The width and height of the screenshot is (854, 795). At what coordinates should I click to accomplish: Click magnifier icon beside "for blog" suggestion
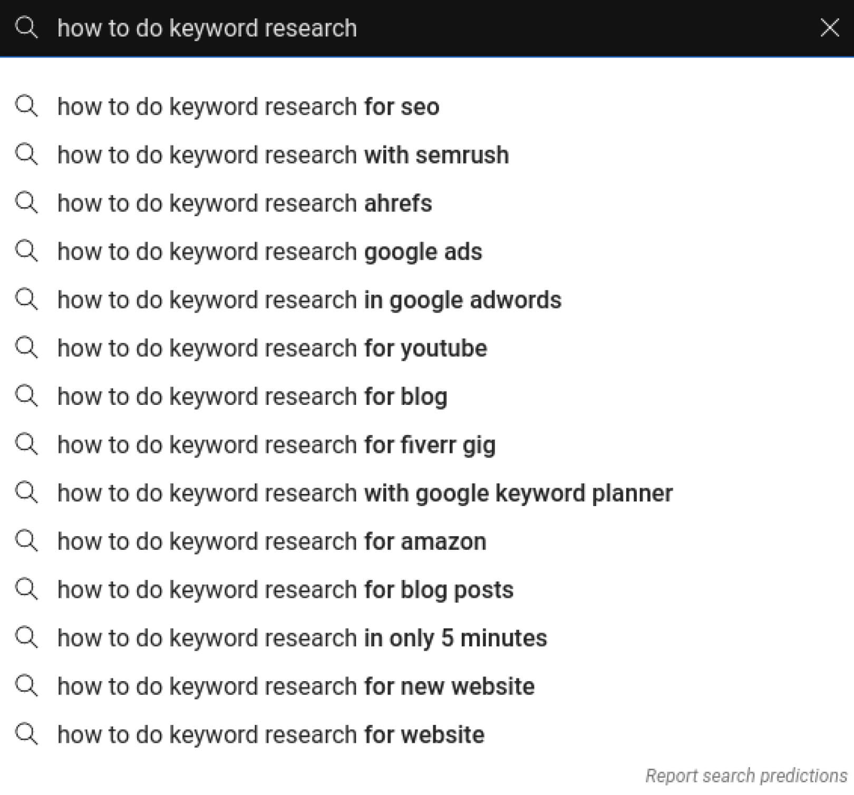[26, 396]
